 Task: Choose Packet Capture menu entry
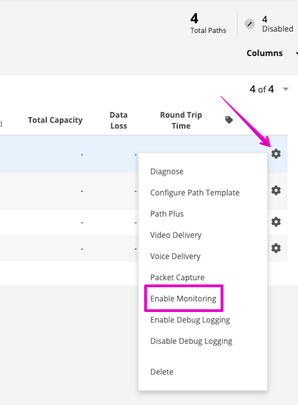[x=177, y=278]
